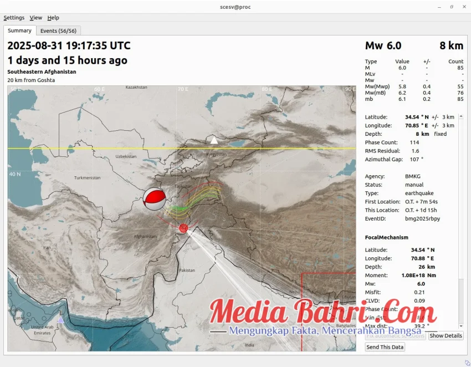The image size is (471, 367).
Task: Click the Send This Data button
Action: [x=385, y=347]
